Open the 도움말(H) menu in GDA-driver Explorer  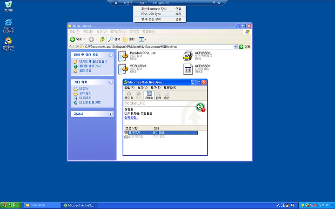point(149,32)
